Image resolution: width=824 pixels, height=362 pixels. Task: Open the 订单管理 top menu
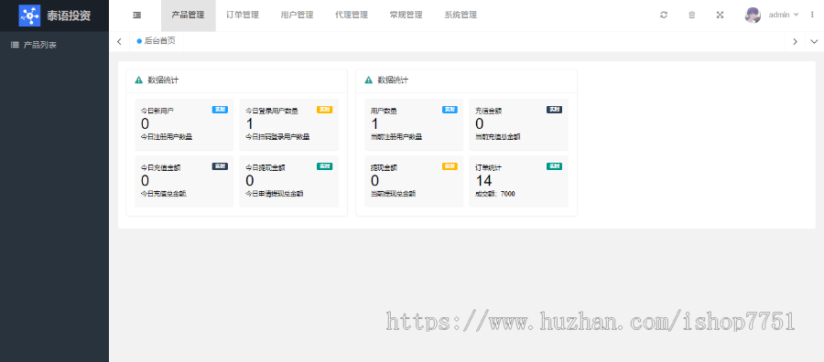coord(243,16)
